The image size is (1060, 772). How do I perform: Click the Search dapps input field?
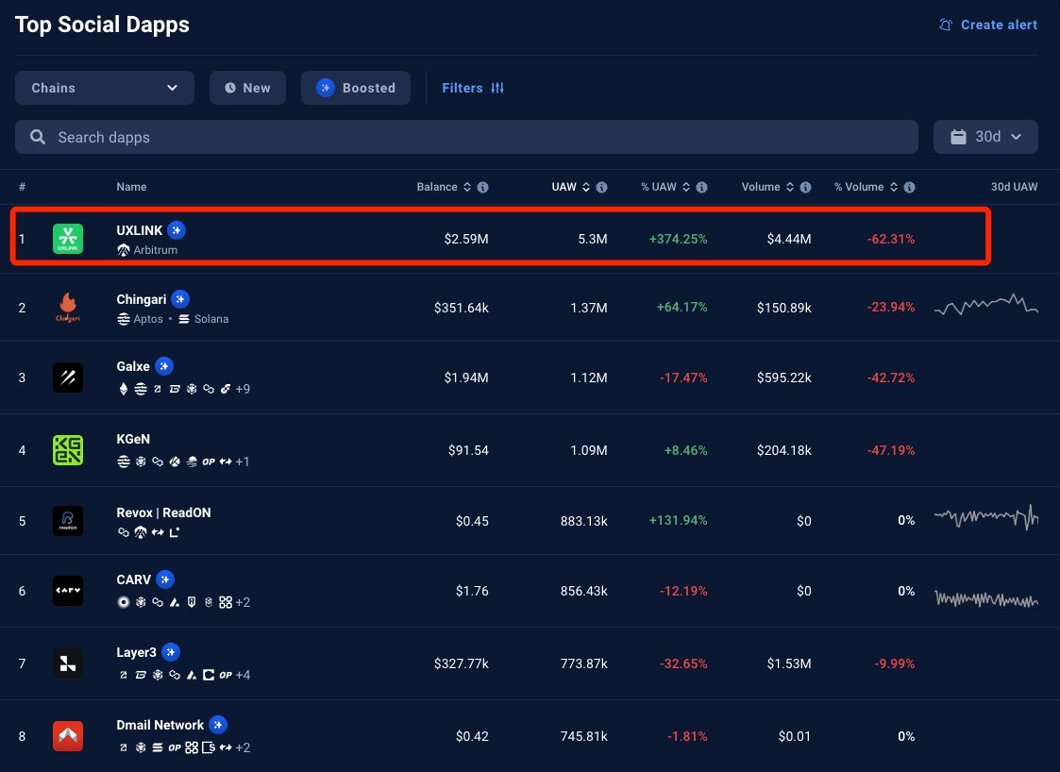click(466, 137)
